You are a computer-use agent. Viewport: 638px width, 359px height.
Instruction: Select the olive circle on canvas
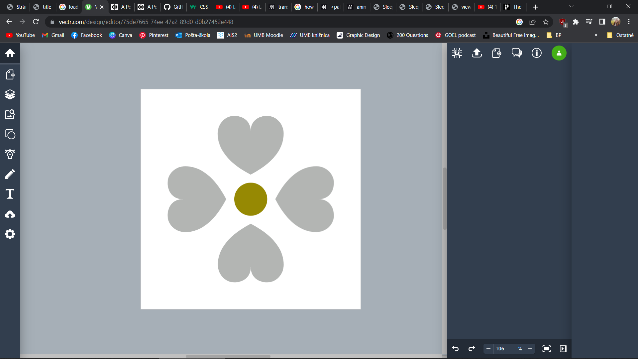[x=251, y=199]
